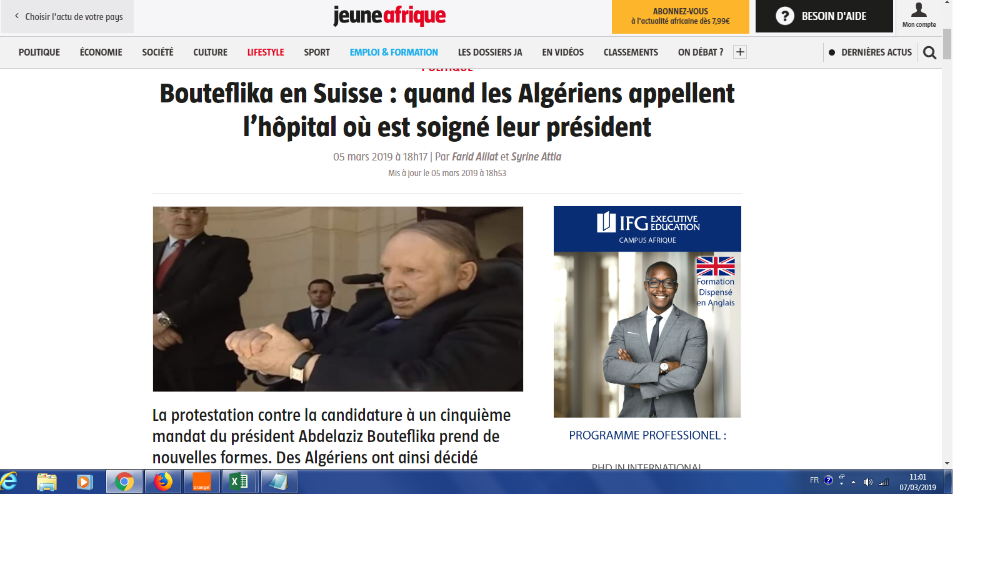Open the Emploi & Formation menu
1000x562 pixels.
(394, 52)
